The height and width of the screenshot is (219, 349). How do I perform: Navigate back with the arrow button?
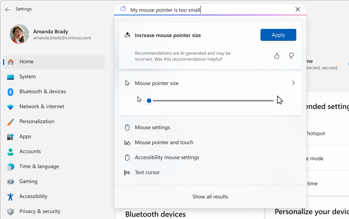[7, 9]
